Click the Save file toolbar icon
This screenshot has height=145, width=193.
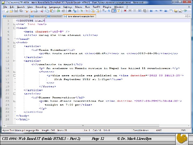click(16, 11)
